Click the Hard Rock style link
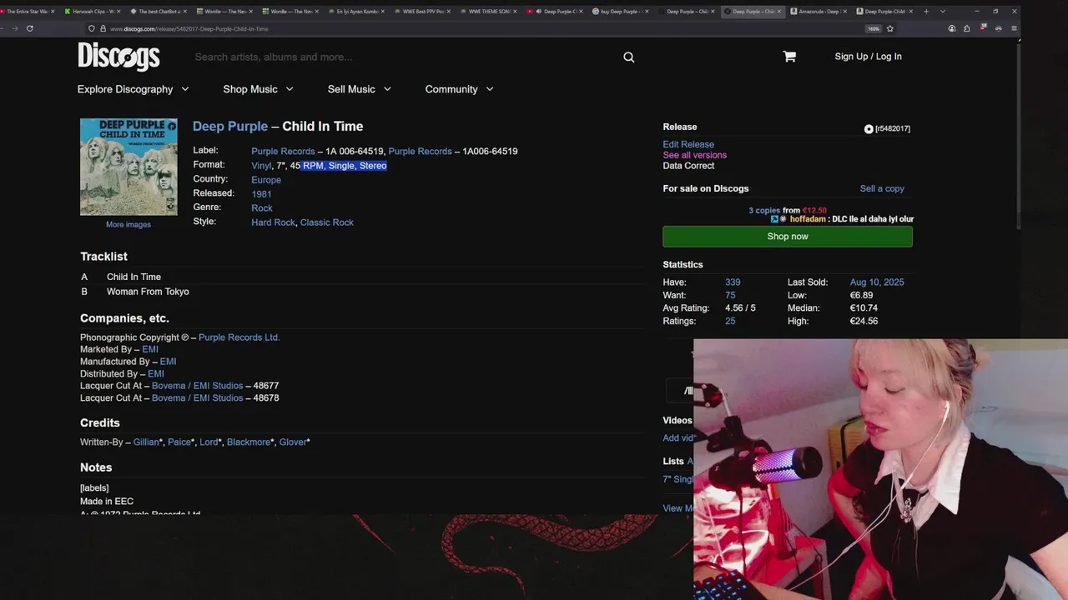Viewport: 1068px width, 600px height. (x=273, y=222)
